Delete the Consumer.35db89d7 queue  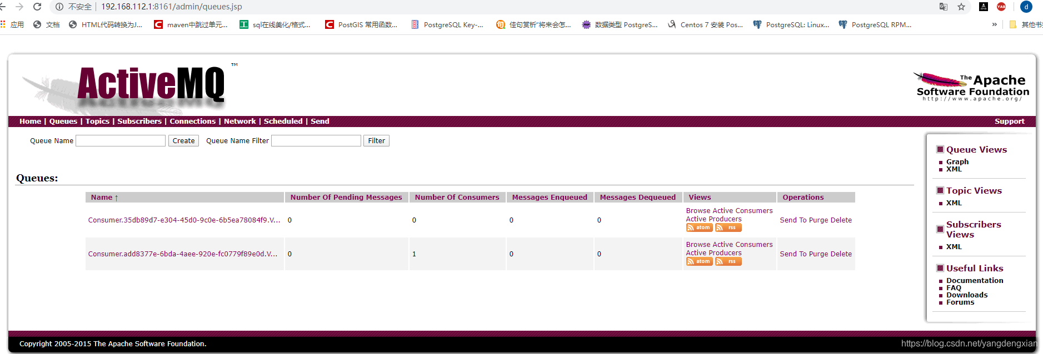point(841,220)
